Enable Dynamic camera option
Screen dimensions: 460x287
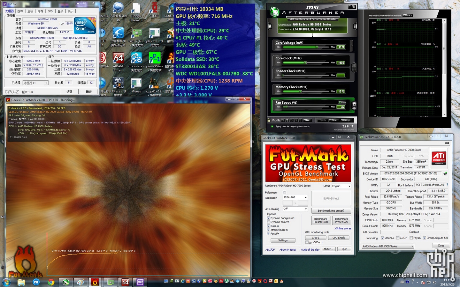pyautogui.click(x=268, y=222)
